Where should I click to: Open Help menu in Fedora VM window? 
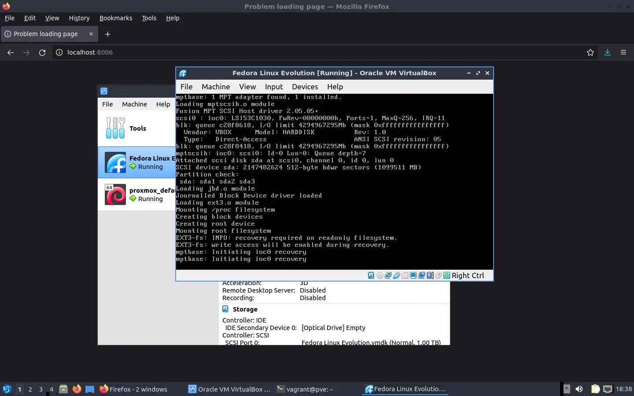[335, 87]
